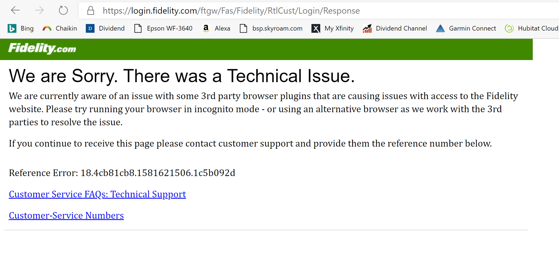Open the Chaikin bookmark icon

47,28
